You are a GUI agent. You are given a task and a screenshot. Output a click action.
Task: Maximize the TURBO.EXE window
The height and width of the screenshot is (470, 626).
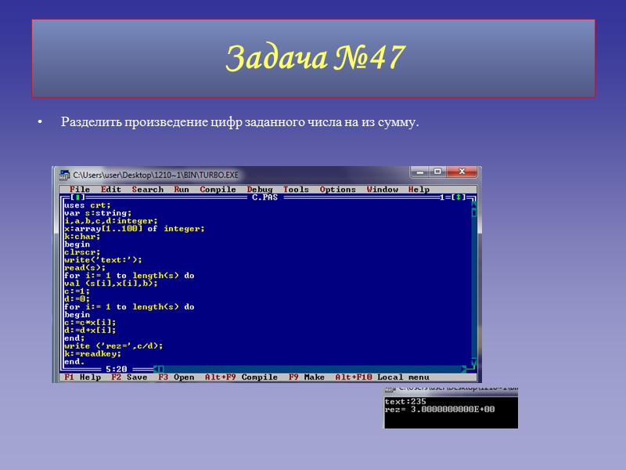point(437,172)
